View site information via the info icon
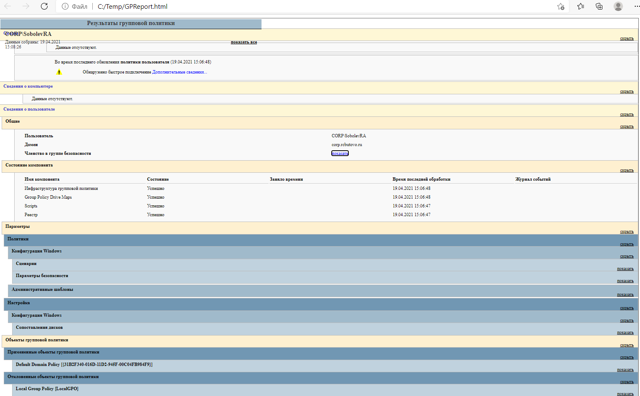The image size is (640, 396). coord(65,6)
